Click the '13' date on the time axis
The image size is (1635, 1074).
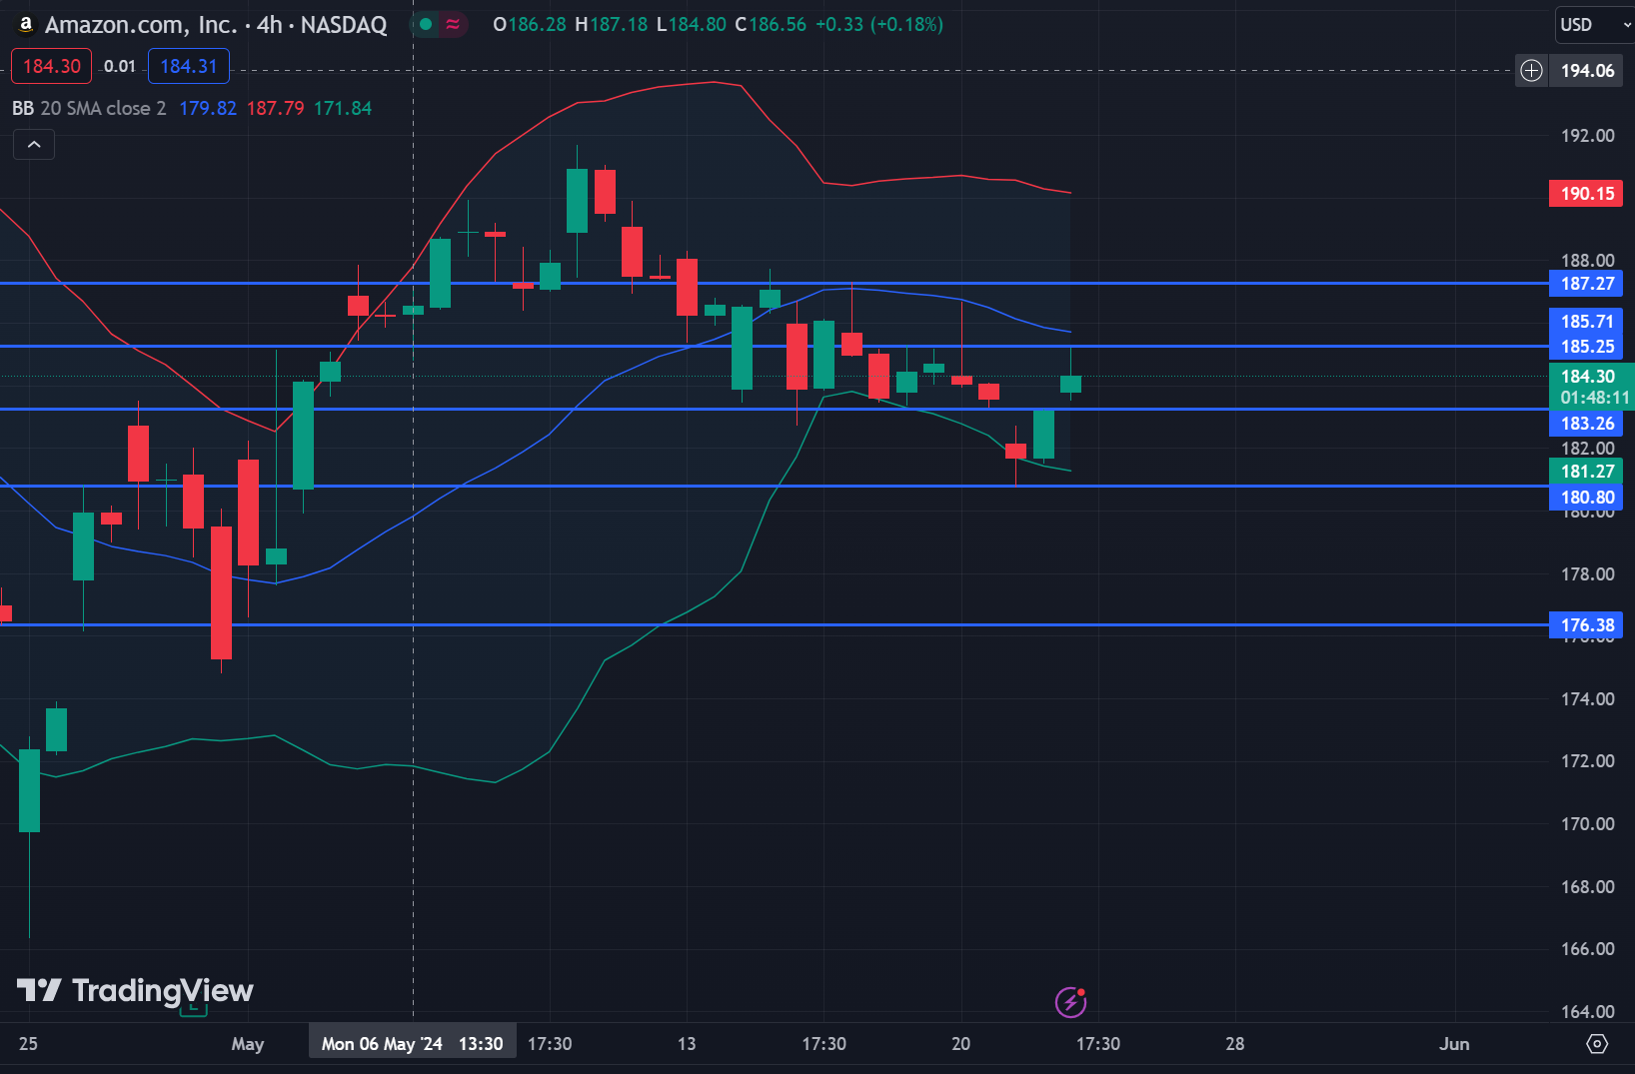point(687,1044)
